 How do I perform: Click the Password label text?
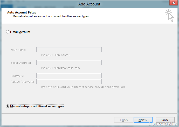click(17, 76)
